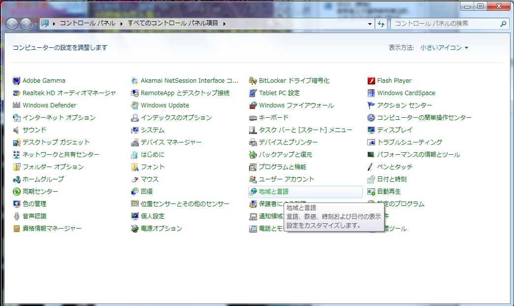This screenshot has height=306, width=514.
Task: Click the Back navigation button
Action: pyautogui.click(x=12, y=24)
